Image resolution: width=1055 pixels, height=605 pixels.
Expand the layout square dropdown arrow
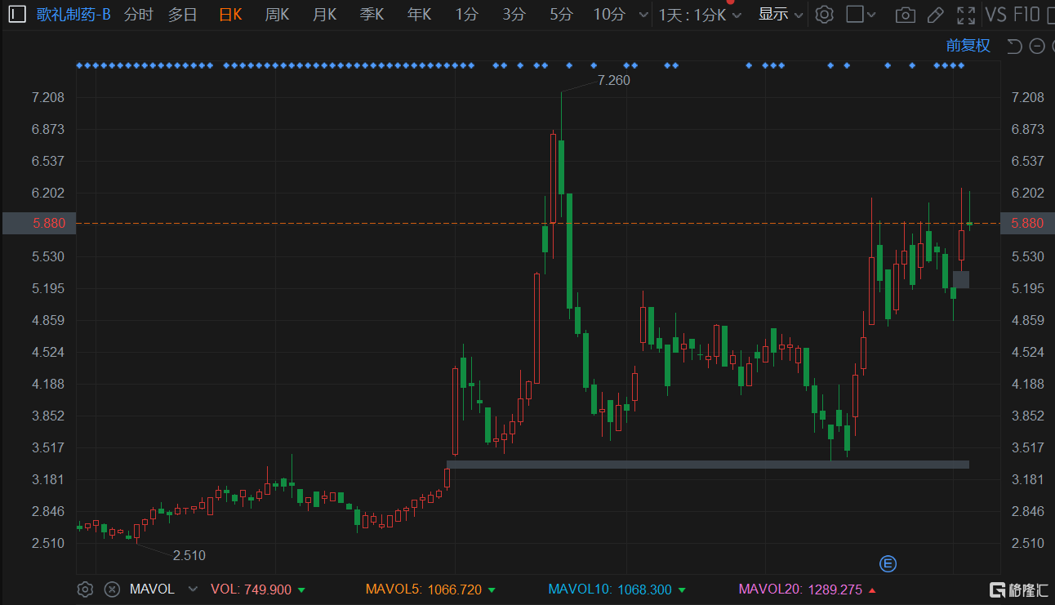coord(871,15)
